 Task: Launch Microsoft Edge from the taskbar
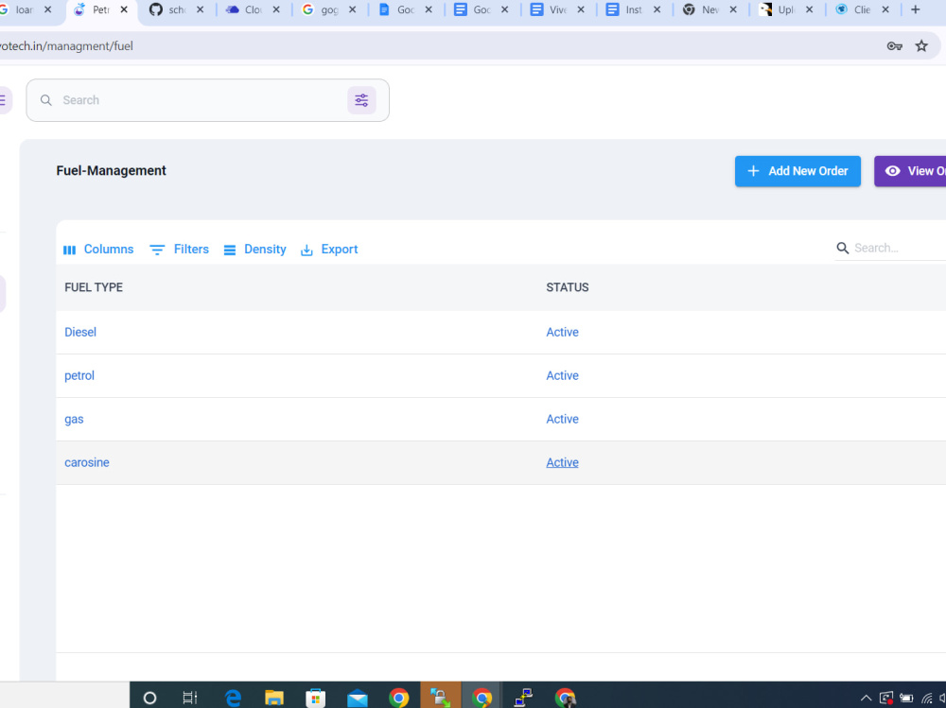coord(233,698)
